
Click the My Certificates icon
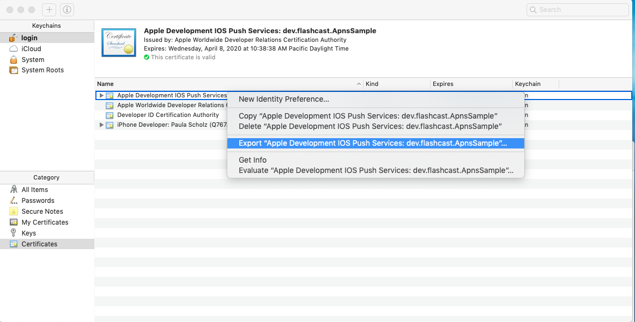(x=14, y=222)
